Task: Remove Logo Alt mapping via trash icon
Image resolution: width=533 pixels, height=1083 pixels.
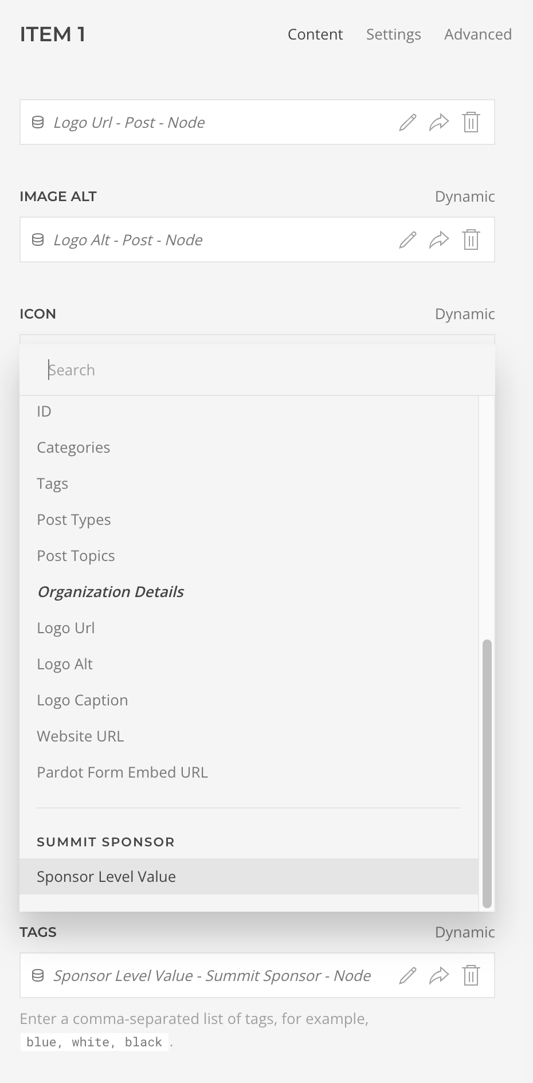Action: point(471,240)
